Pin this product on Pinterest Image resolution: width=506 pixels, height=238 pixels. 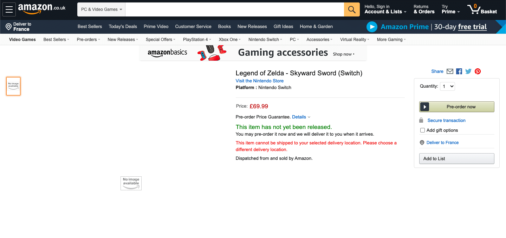tap(478, 72)
